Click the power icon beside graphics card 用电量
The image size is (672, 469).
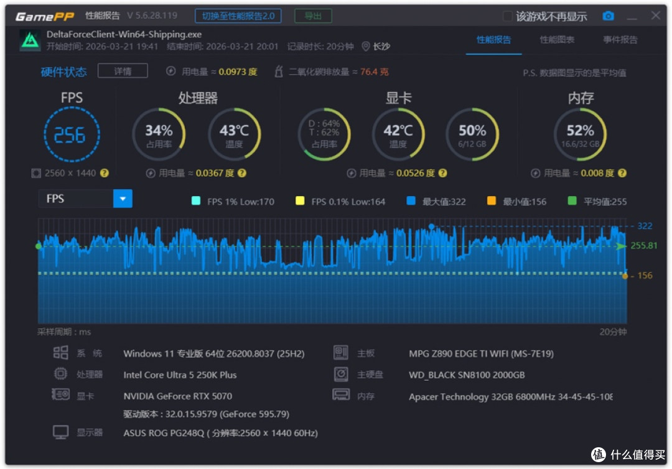pos(352,173)
